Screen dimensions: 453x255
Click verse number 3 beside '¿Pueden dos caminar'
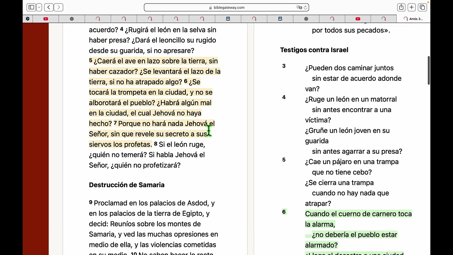[284, 66]
